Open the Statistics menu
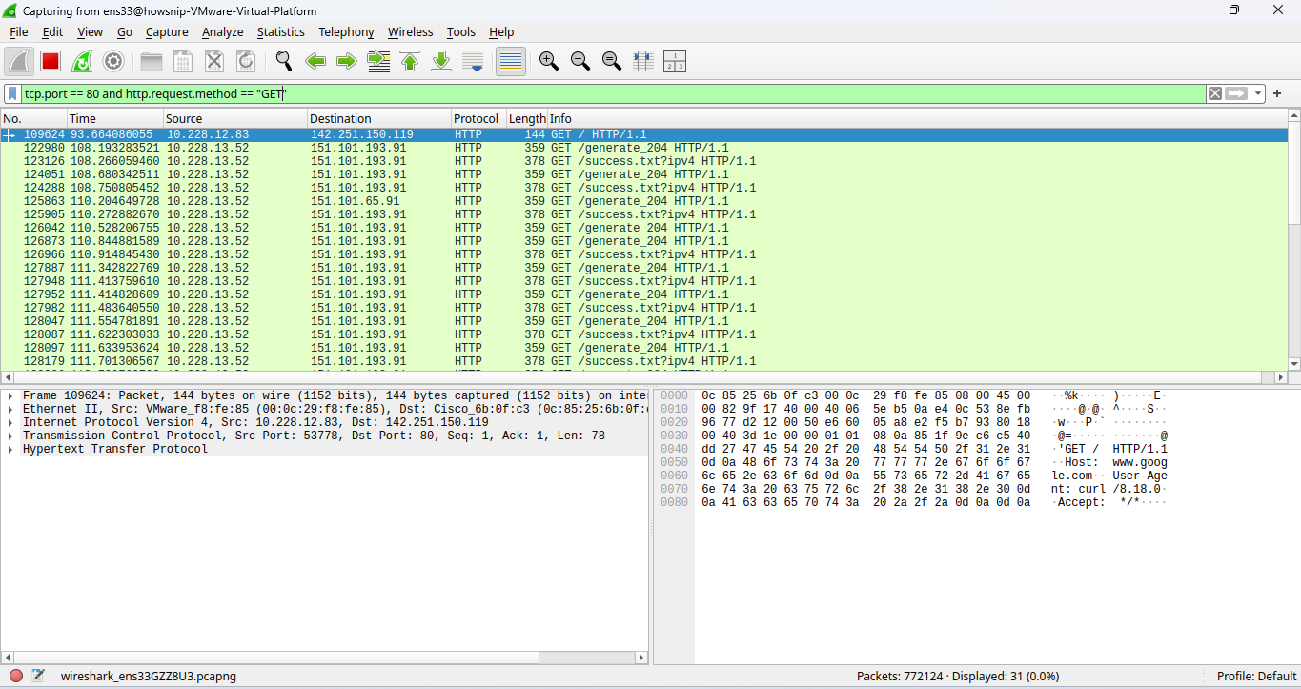The height and width of the screenshot is (689, 1301). tap(280, 31)
